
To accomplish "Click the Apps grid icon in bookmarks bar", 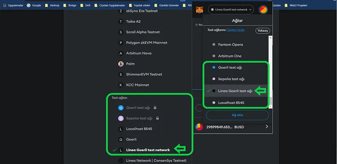I will click(4, 5).
